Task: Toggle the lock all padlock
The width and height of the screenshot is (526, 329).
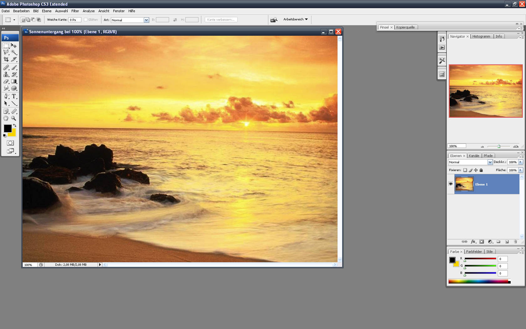Action: [x=481, y=170]
